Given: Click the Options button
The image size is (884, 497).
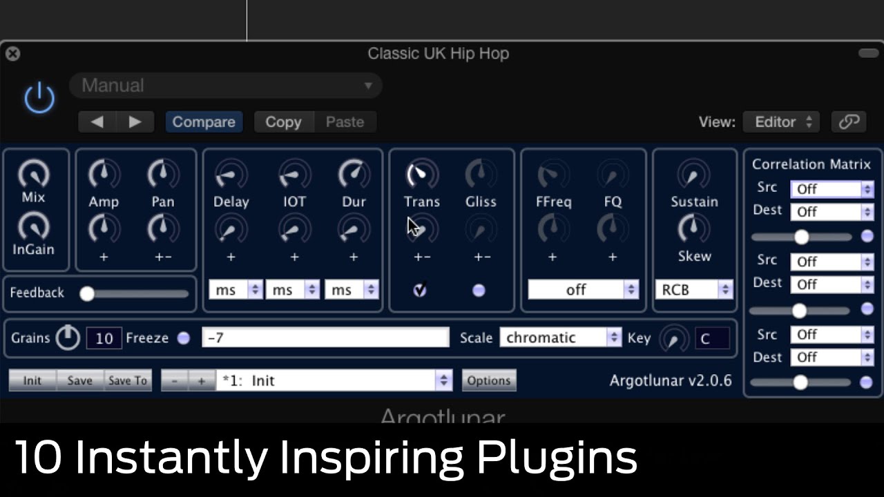Looking at the screenshot, I should coord(489,380).
